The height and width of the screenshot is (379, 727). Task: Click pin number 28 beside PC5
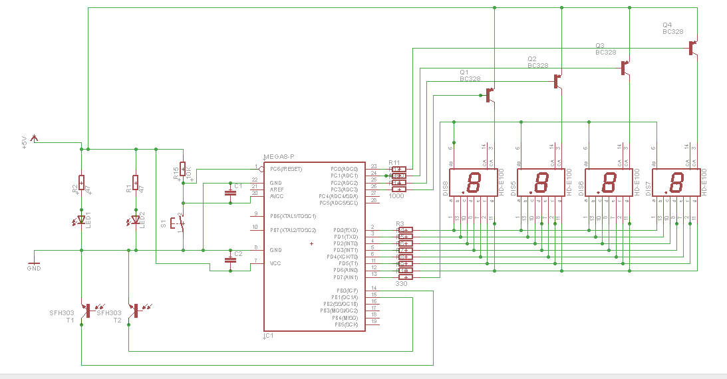point(374,199)
